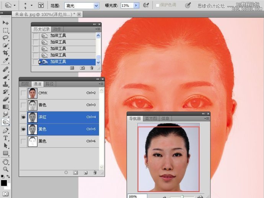
Task: Switch to the 直方图 (Histogram) tab
Action: [x=151, y=118]
